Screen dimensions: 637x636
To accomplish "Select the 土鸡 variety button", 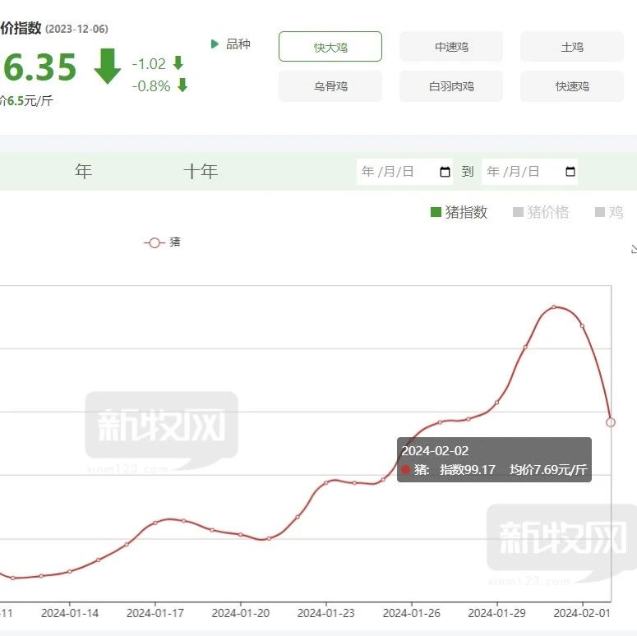I will click(x=571, y=47).
